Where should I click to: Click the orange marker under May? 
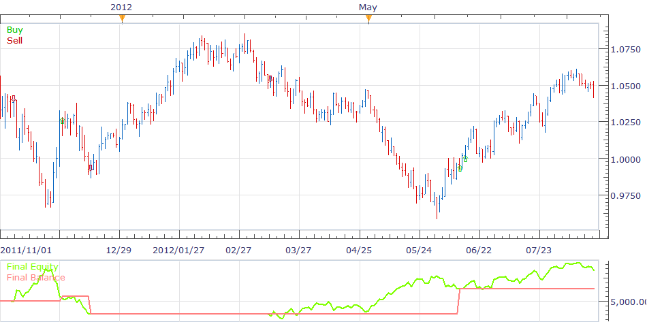368,18
